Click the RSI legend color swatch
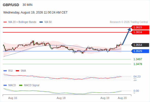Image resolution: width=150 pixels, height=102 pixels. point(5,71)
